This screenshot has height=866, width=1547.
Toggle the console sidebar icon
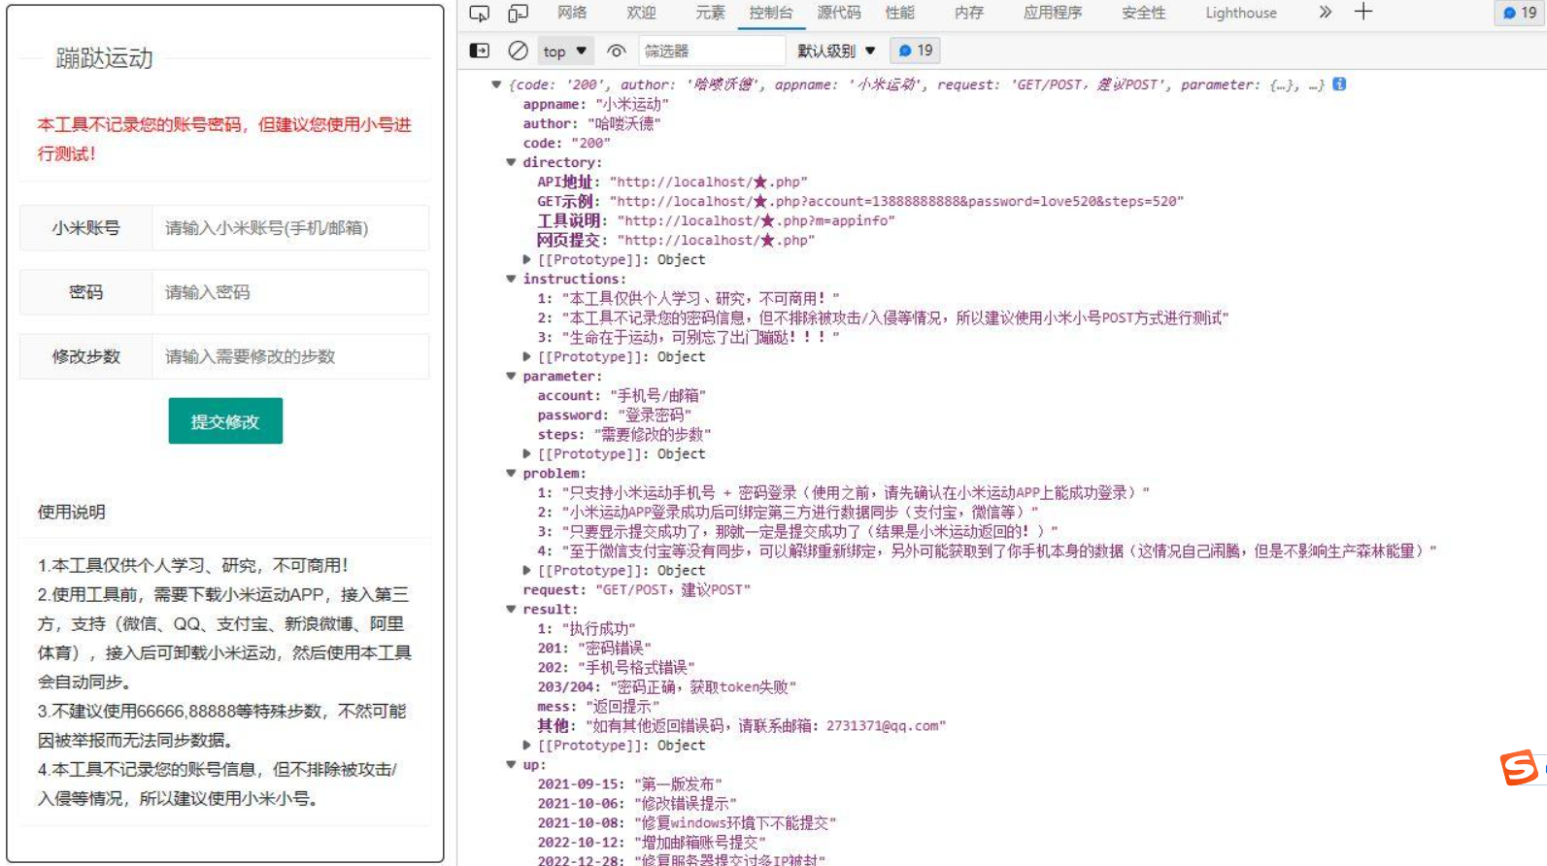pyautogui.click(x=480, y=50)
